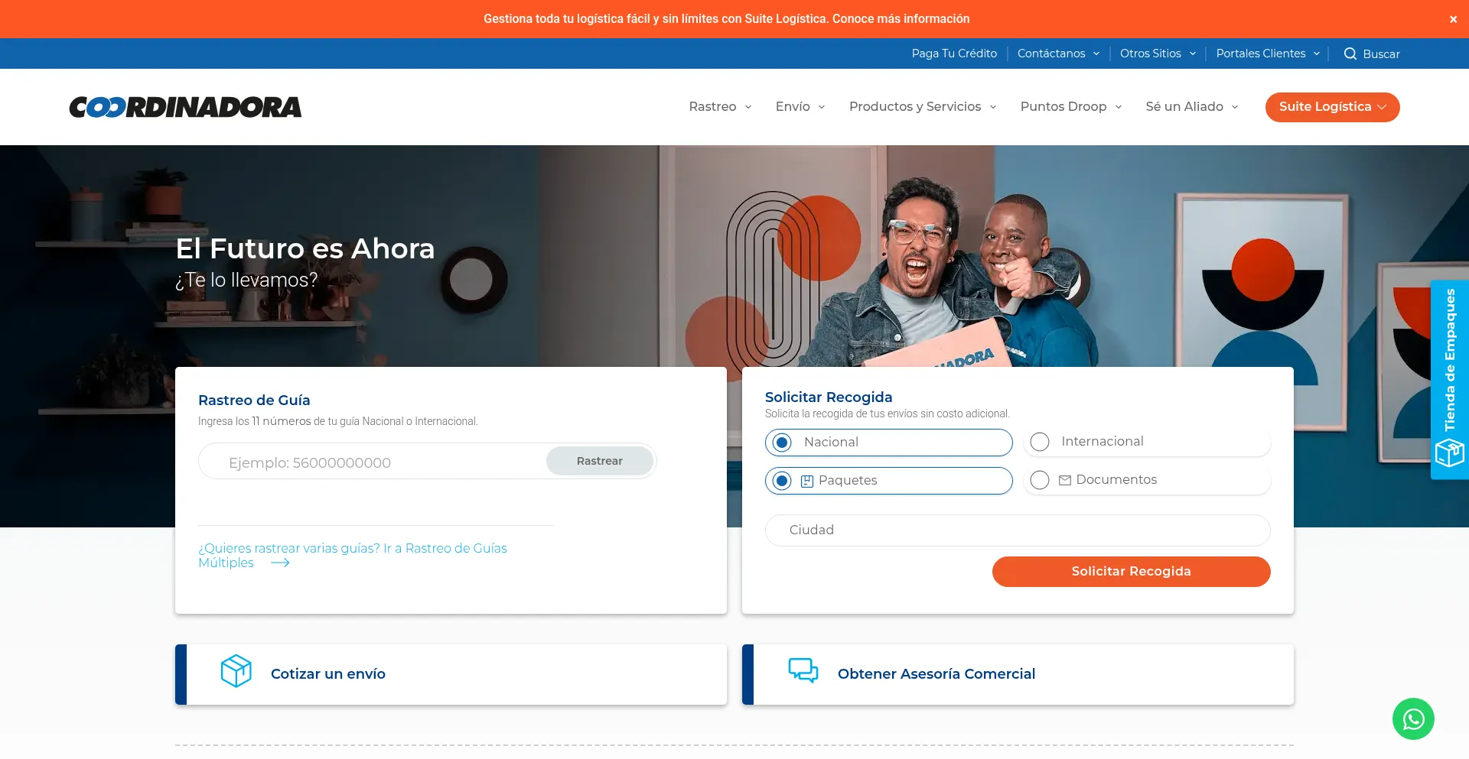This screenshot has width=1469, height=759.
Task: Click the envelope icon next to Documentos
Action: 1064,480
